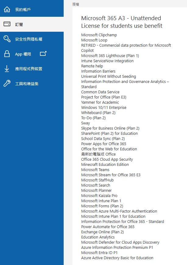
Task: Click Exchange Online (Plan 2) entry
Action: tap(102, 232)
